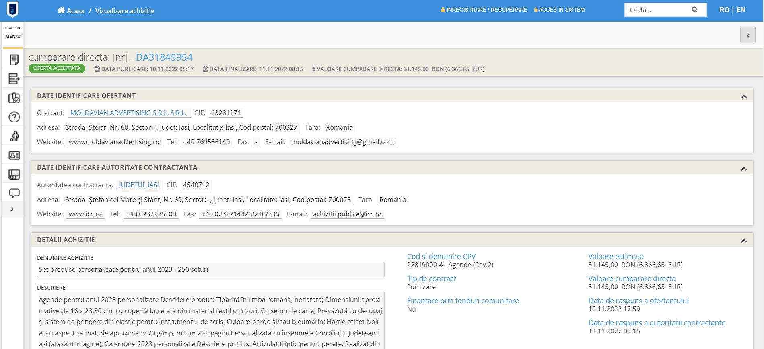Open ACCES IN SISTEM login

[x=562, y=10]
